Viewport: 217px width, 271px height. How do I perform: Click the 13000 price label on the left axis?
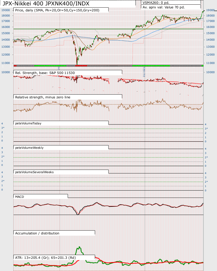click(x=6, y=47)
